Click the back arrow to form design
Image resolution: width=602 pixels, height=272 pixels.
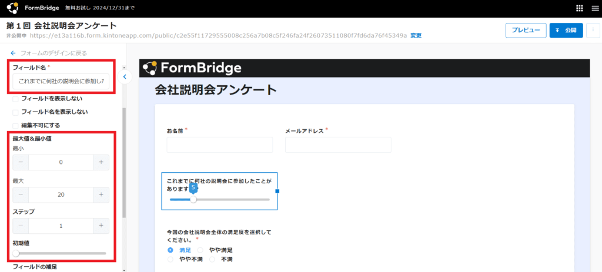click(13, 53)
